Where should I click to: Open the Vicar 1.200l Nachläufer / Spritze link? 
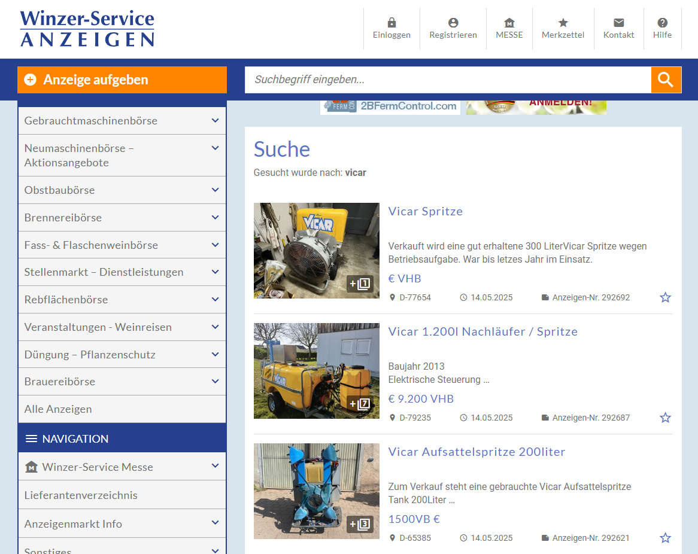pyautogui.click(x=482, y=331)
